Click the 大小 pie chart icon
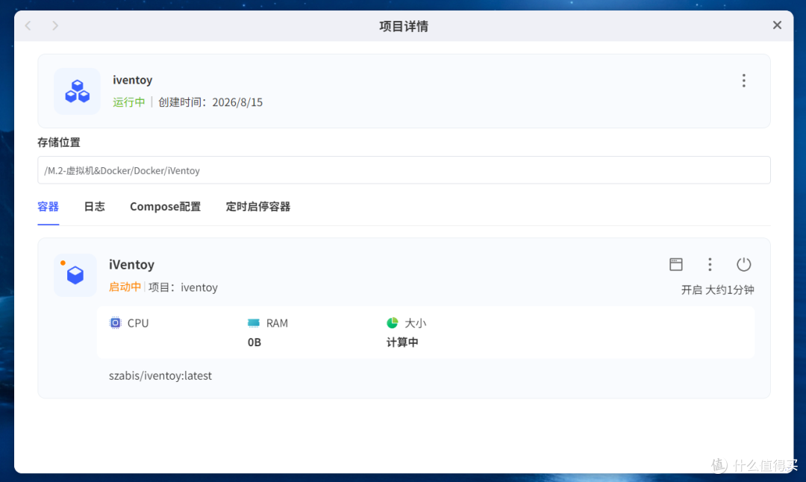Image resolution: width=806 pixels, height=482 pixels. [x=393, y=323]
